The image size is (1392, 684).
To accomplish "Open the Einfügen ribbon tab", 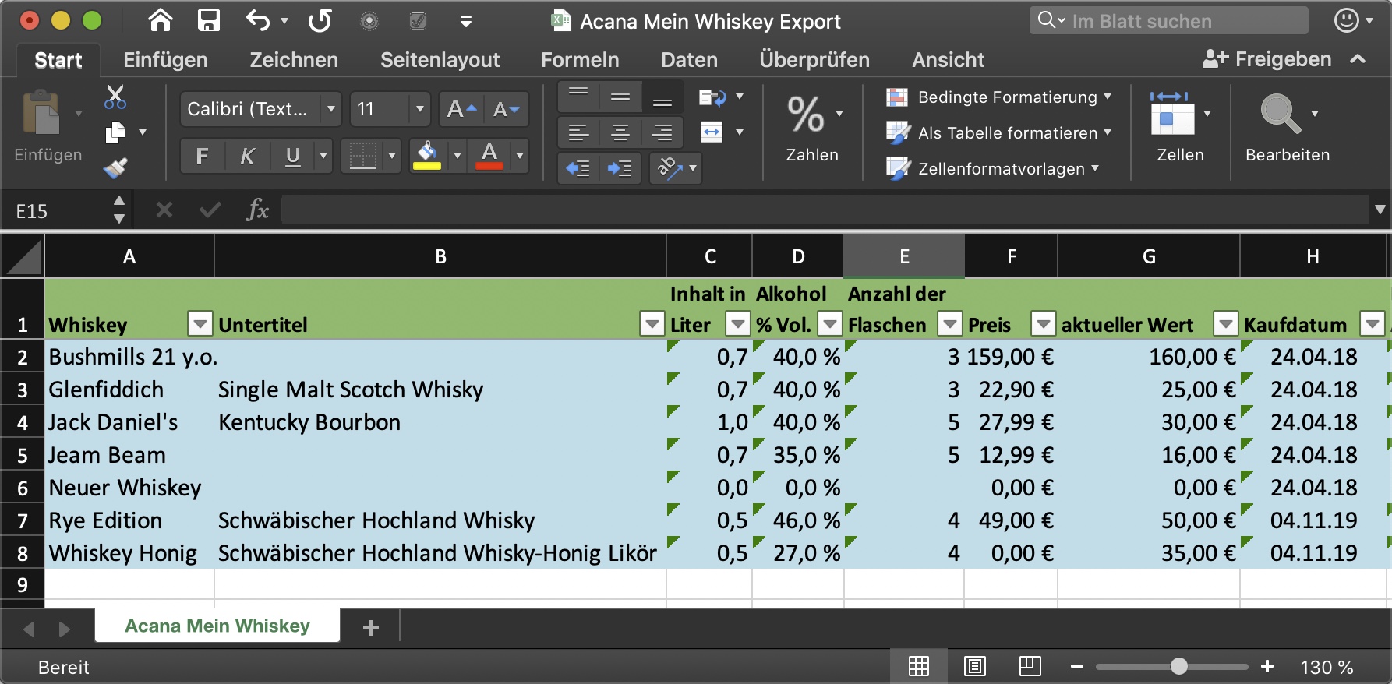I will (x=165, y=60).
